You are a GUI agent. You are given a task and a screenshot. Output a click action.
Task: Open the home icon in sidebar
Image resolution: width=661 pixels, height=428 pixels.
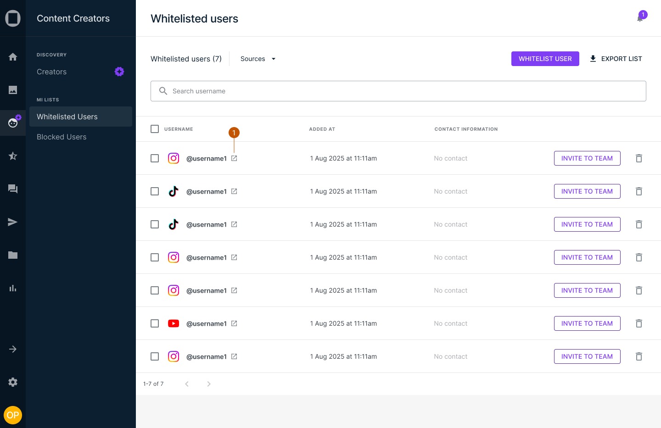coord(13,57)
